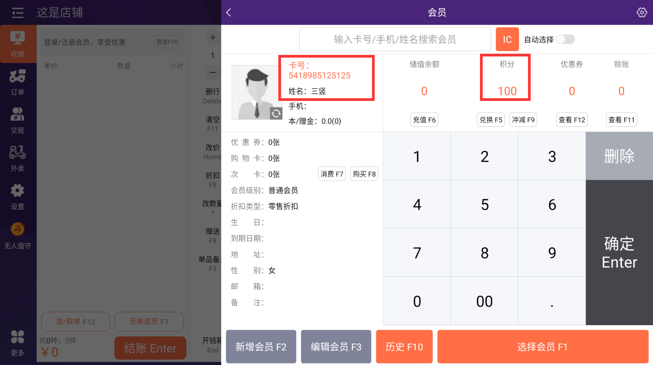653x365 pixels.
Task: Click 充值 F6 recharge button
Action: click(x=424, y=120)
